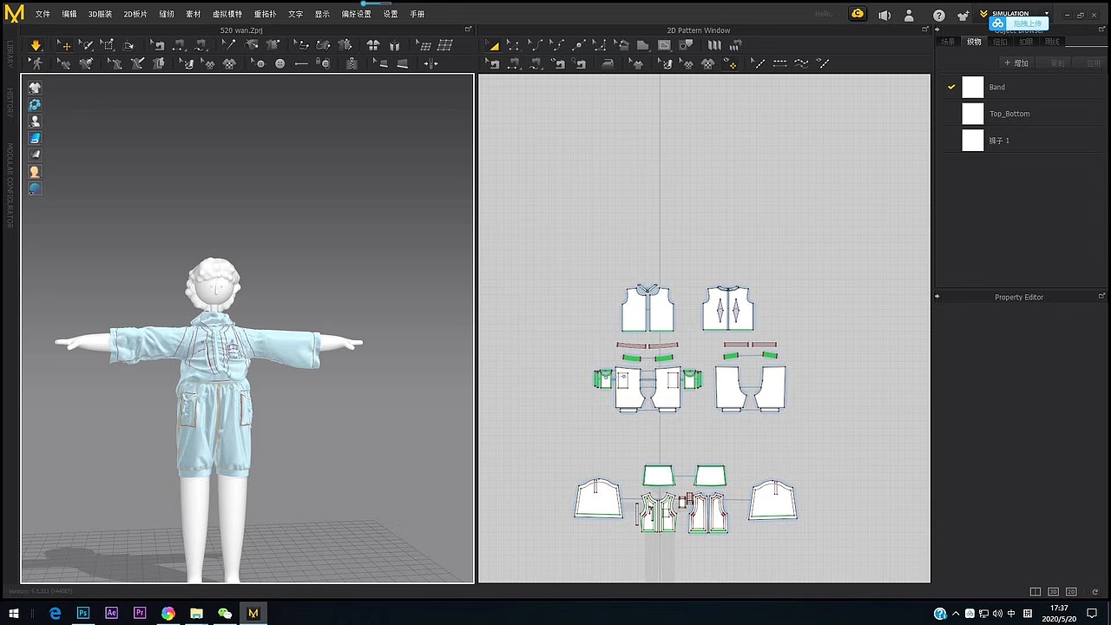The image size is (1111, 625).
Task: Click the white swatch of 裤子 1 fabric
Action: point(973,141)
